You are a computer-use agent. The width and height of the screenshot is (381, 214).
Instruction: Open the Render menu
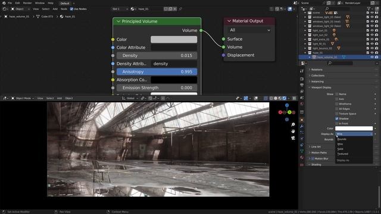pyautogui.click(x=27, y=3)
